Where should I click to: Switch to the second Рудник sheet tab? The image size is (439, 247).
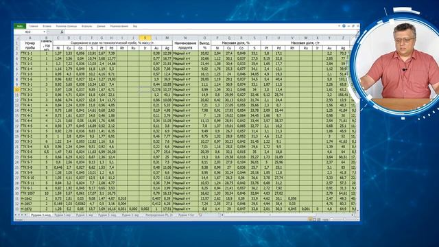click(x=62, y=215)
